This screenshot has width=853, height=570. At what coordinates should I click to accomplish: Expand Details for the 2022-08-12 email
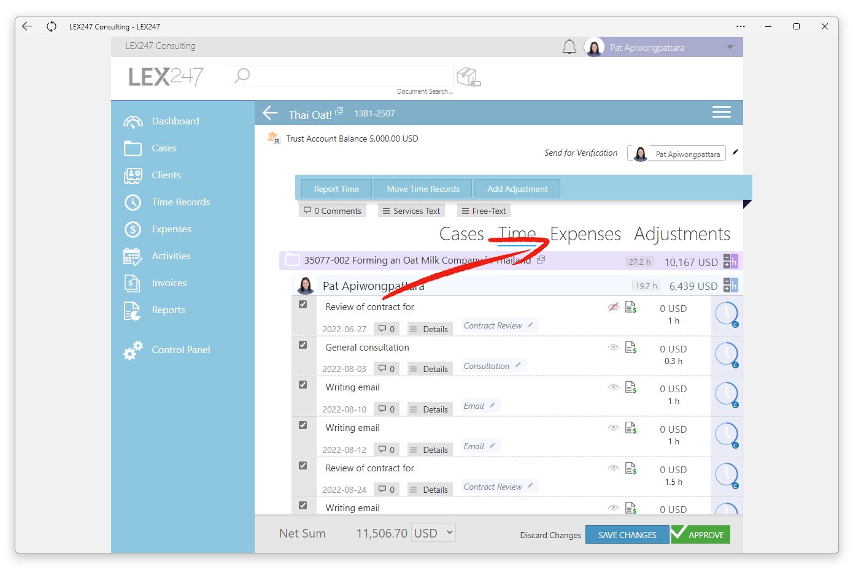pos(430,449)
